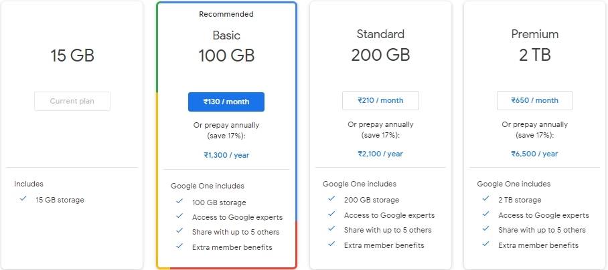
Task: Select the ₹210 / month Standard plan
Action: (380, 100)
